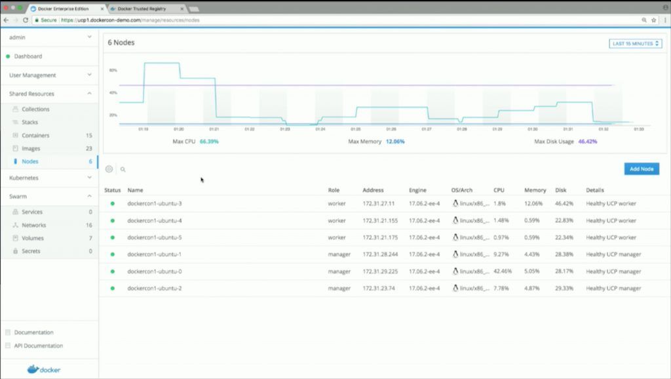Click the Volumes sidebar icon

click(x=16, y=238)
